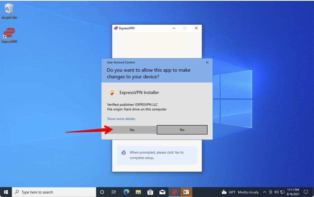
Task: Open Task View from the taskbar
Action: 114,192
